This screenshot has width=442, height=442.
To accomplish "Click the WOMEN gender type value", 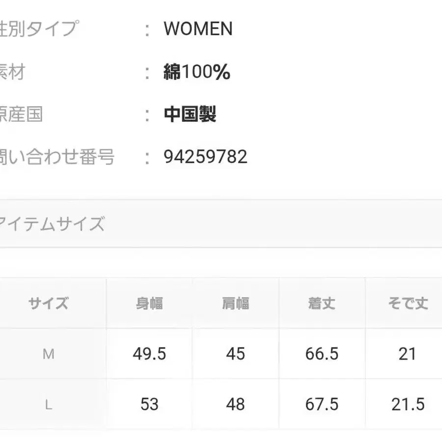I will (x=198, y=29).
